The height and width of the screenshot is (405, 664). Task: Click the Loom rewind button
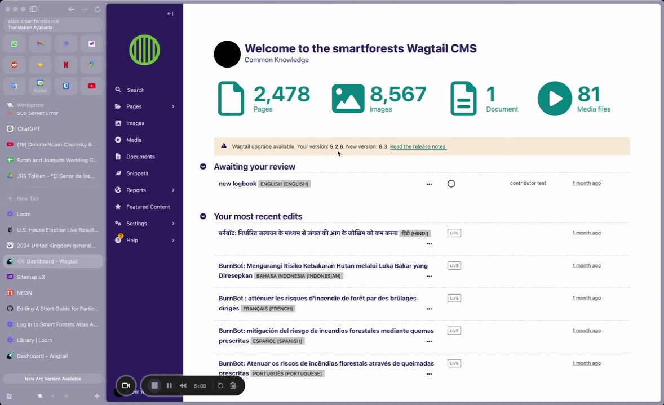tap(183, 385)
